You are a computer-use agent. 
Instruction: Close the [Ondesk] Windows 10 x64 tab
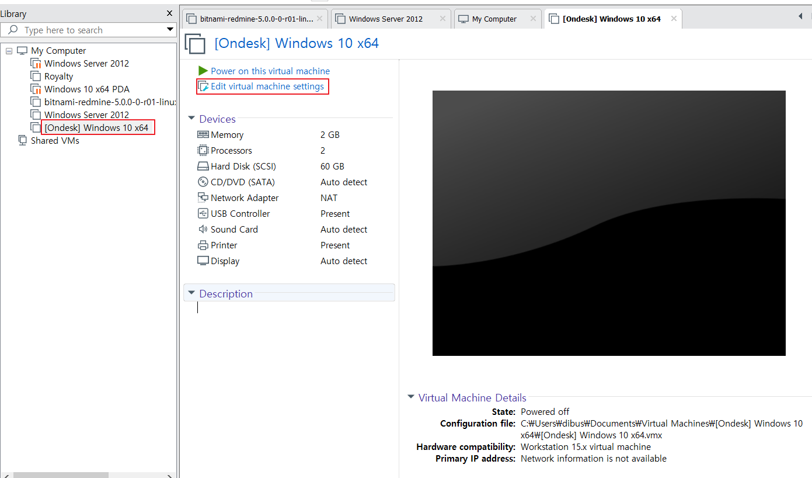click(674, 19)
